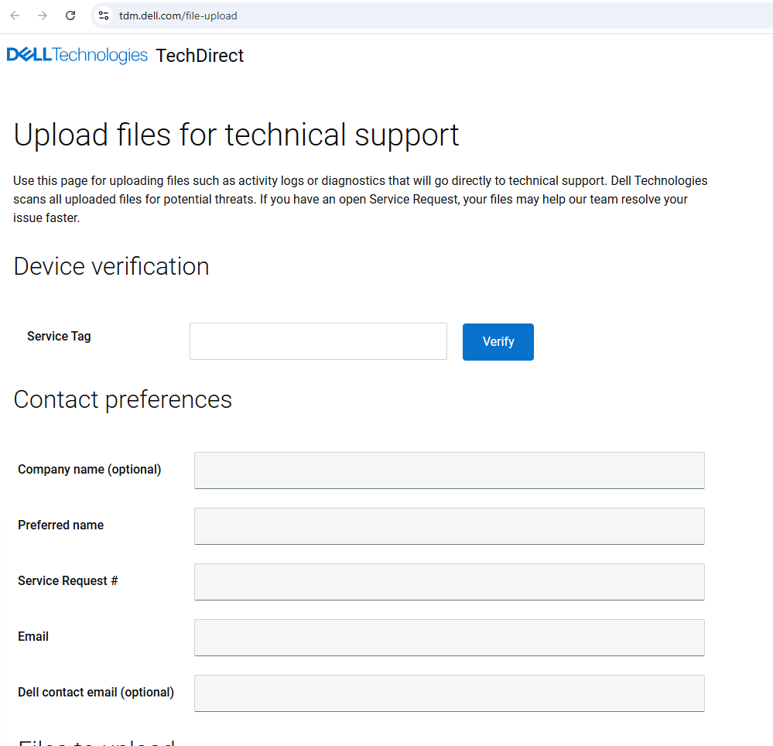
Task: Focus the Email input field
Action: (x=449, y=638)
